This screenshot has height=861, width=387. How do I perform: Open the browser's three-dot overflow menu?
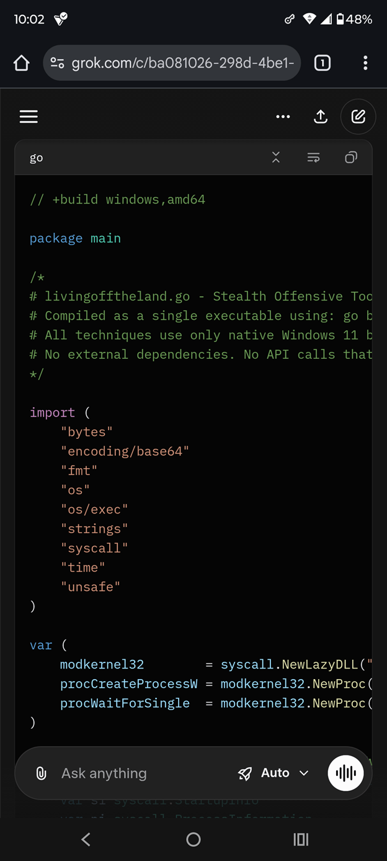[365, 62]
